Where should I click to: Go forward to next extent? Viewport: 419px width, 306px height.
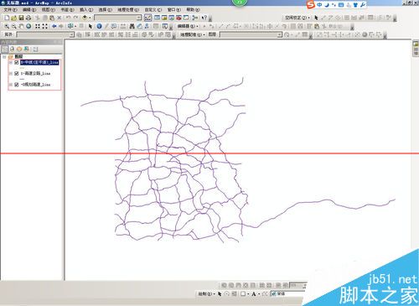pyautogui.click(x=61, y=26)
